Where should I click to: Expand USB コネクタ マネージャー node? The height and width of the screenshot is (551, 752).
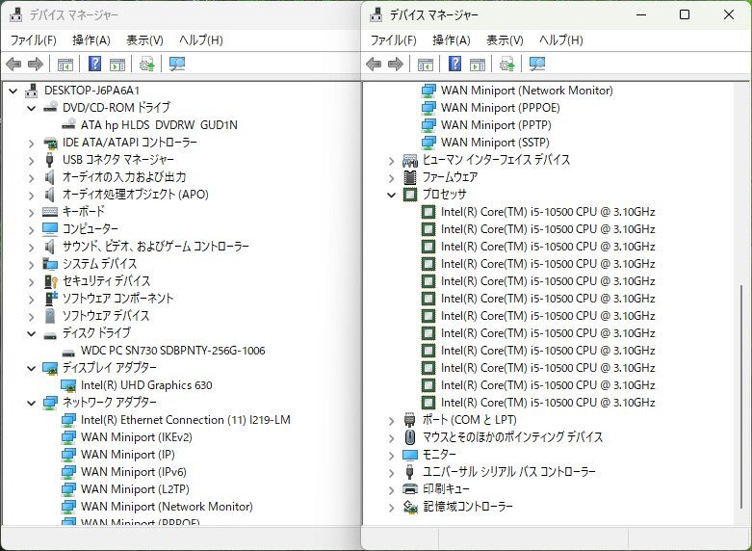(31, 160)
